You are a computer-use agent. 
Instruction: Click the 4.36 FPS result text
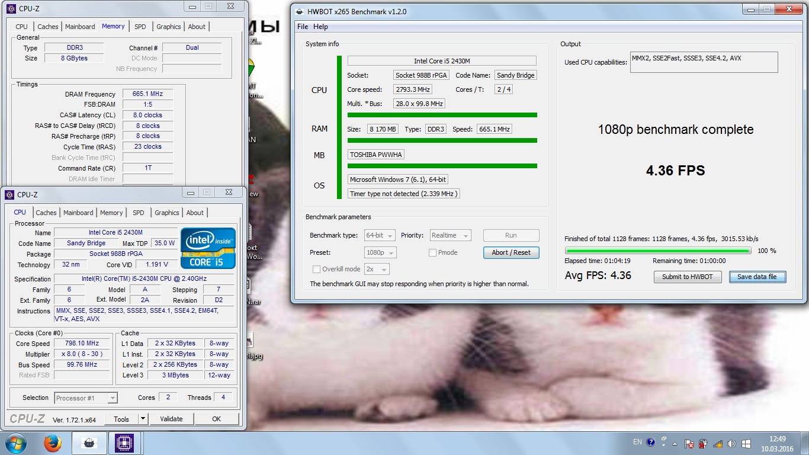(676, 171)
